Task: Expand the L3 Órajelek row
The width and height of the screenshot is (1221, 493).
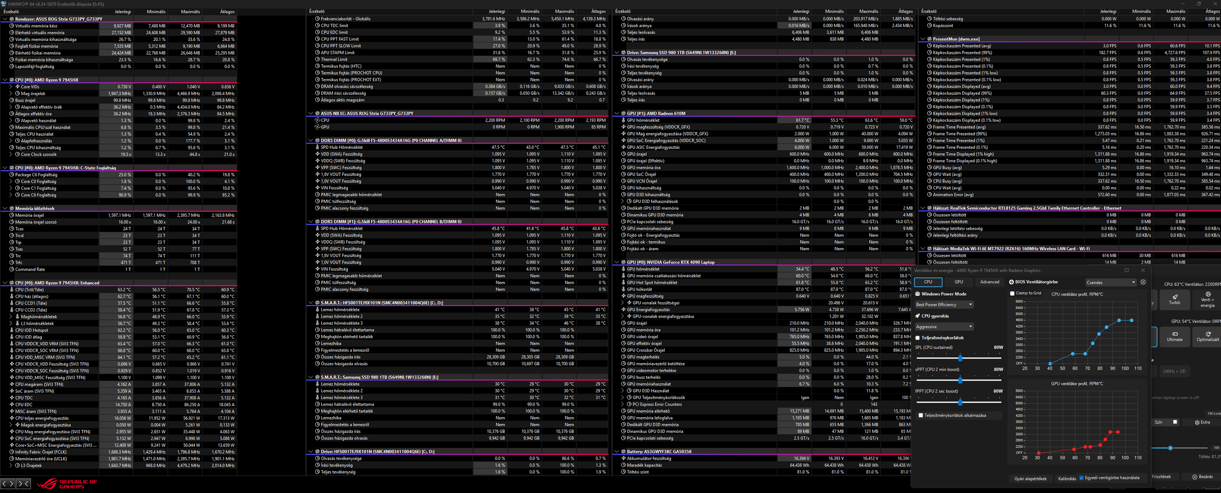Action: point(11,466)
